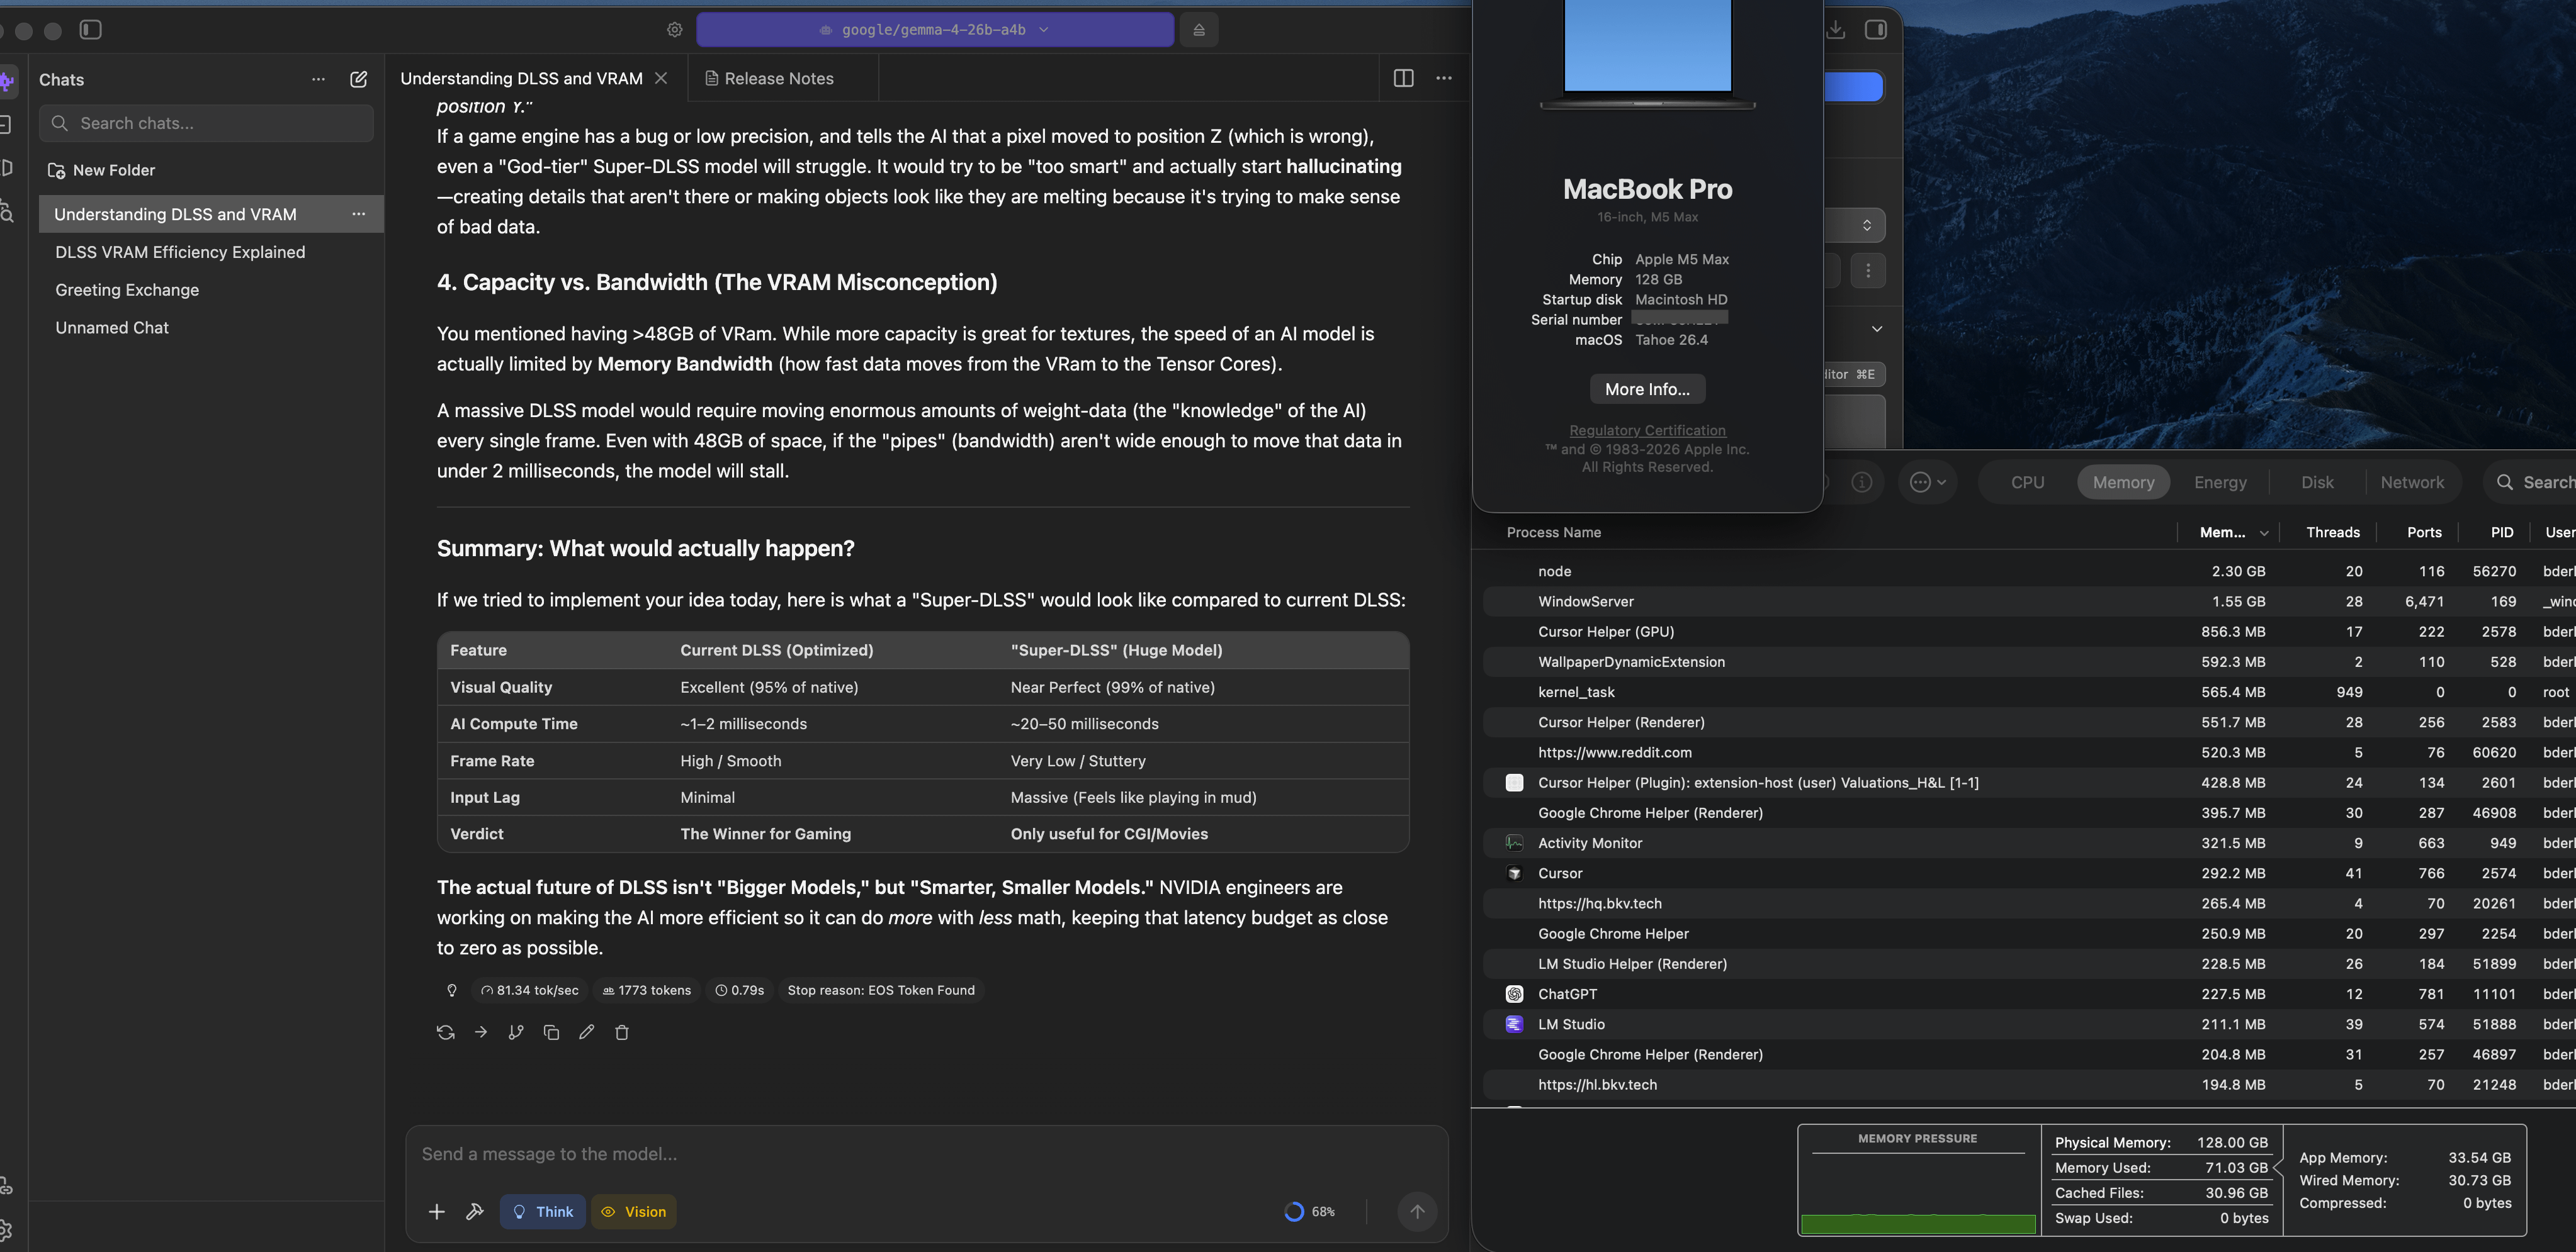Image resolution: width=2576 pixels, height=1252 pixels.
Task: Switch to the Release Notes tab
Action: [x=769, y=78]
